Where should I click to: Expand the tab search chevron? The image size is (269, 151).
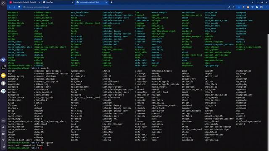click(x=252, y=2)
